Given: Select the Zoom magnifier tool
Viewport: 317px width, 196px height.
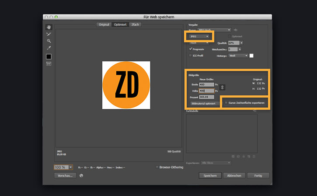Looking at the screenshot, I should pyautogui.click(x=49, y=41).
